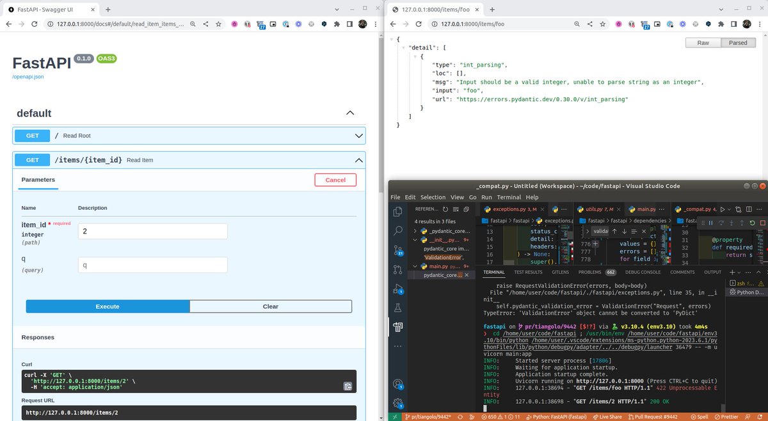
Task: Click the Cancel button in Parameters
Action: tap(335, 180)
